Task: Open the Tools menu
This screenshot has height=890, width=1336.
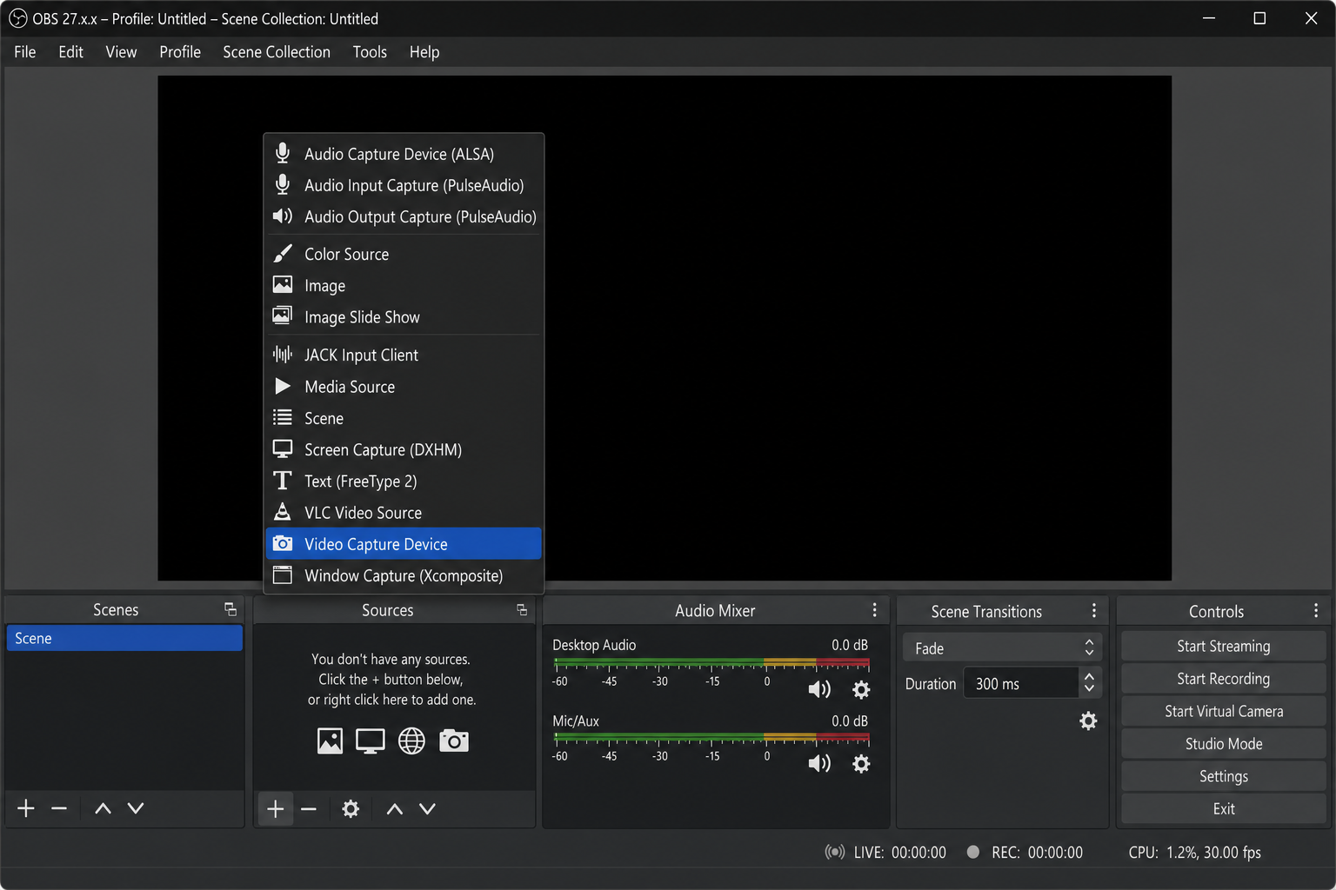Action: (x=370, y=52)
